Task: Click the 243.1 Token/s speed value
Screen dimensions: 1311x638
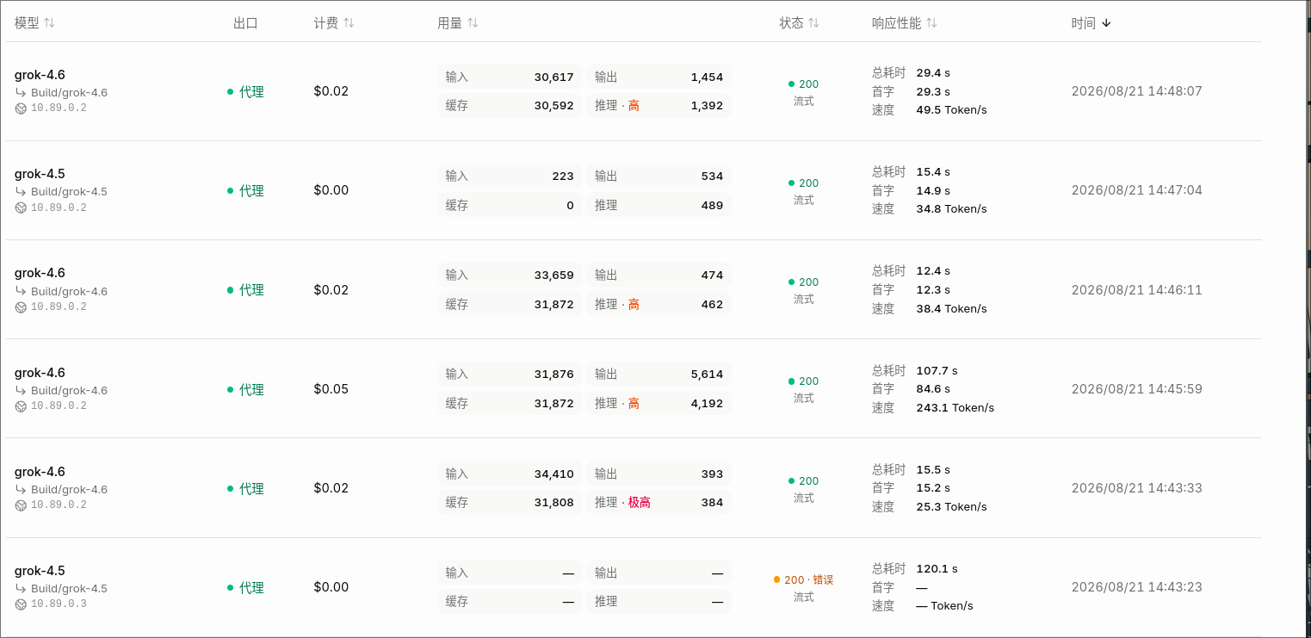Action: pyautogui.click(x=955, y=407)
